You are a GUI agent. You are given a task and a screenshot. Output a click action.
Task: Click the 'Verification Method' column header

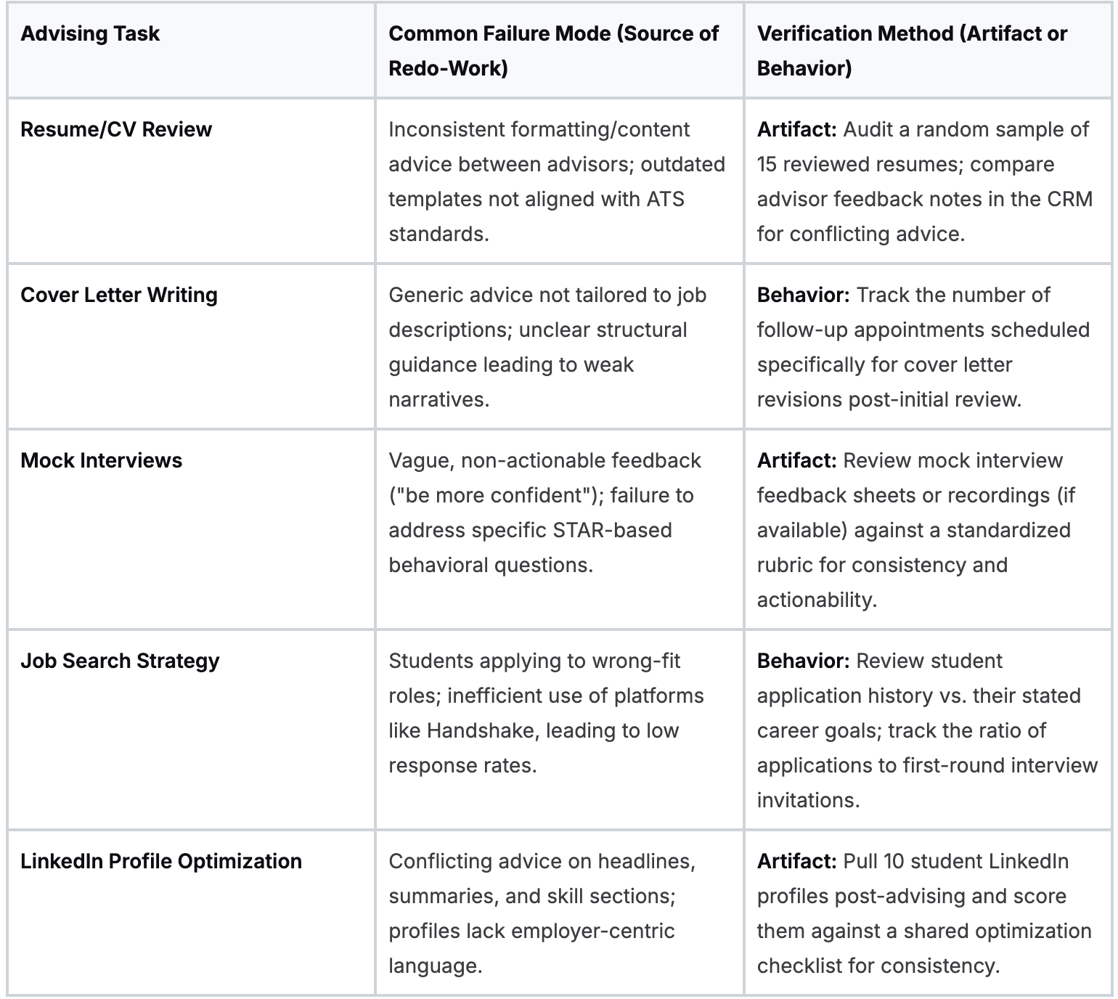[912, 51]
